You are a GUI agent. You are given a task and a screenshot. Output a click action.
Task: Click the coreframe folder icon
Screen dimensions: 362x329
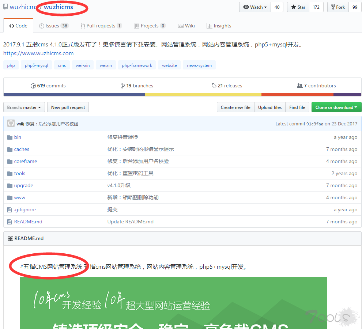pos(10,161)
